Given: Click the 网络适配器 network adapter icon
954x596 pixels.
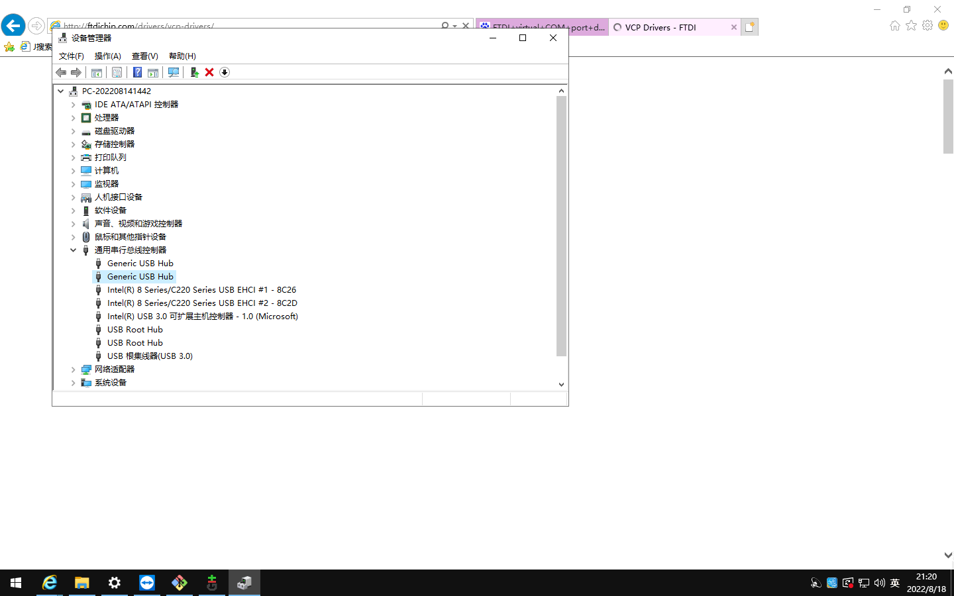Looking at the screenshot, I should click(86, 370).
